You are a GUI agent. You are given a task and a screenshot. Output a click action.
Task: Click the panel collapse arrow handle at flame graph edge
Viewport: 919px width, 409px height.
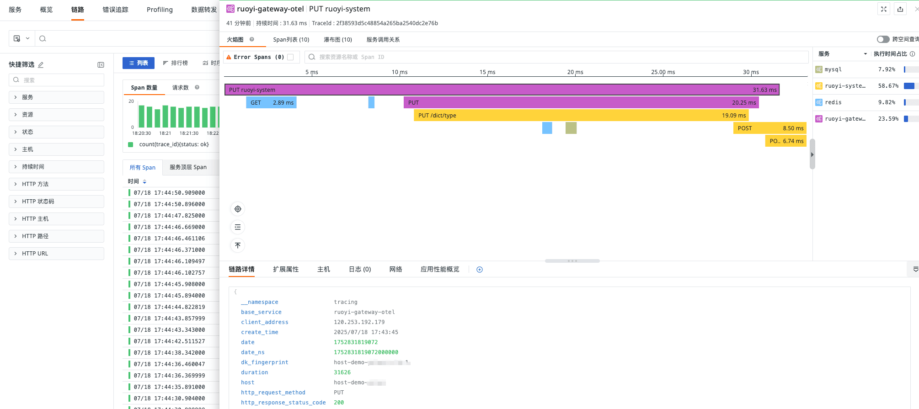[x=812, y=154]
